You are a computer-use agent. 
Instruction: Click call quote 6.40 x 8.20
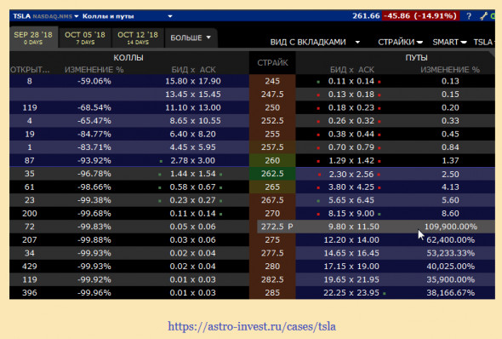(x=193, y=134)
